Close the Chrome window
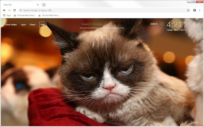 point(200,2)
